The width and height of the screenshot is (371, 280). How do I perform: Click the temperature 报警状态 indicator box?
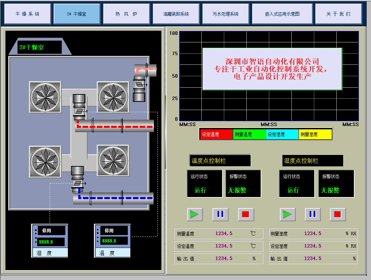243,184
